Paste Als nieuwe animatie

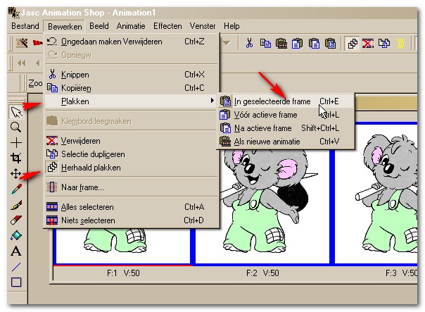pos(286,142)
